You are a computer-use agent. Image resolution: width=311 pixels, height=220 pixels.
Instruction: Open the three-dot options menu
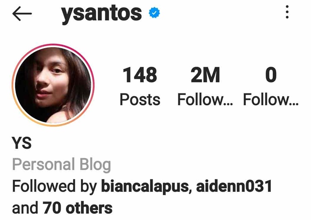(287, 12)
